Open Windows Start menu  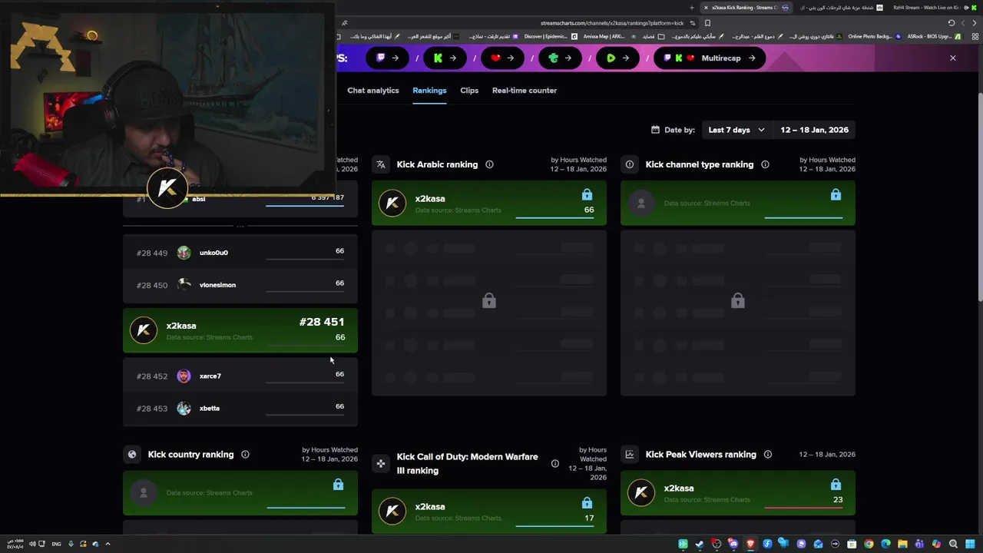[970, 544]
